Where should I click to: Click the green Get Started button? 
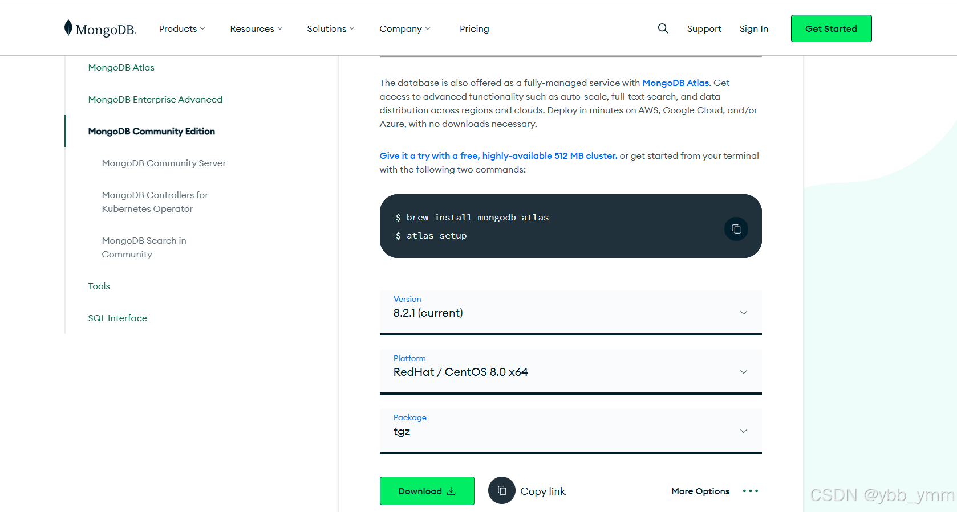click(x=831, y=28)
